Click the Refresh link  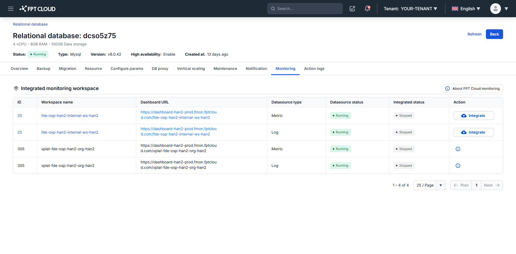pyautogui.click(x=474, y=34)
